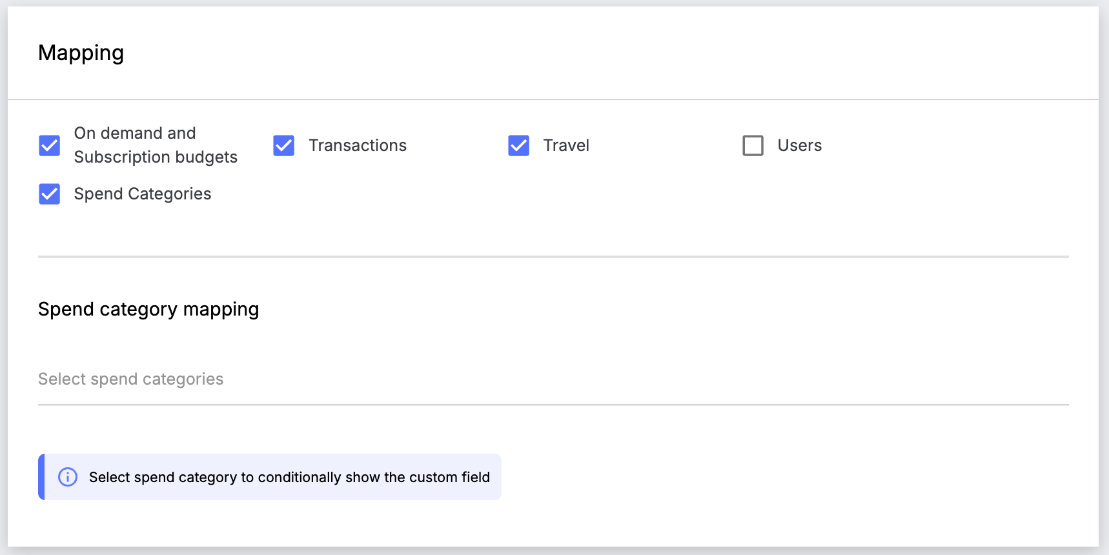Image resolution: width=1109 pixels, height=555 pixels.
Task: Open the Select spend categories dropdown
Action: click(553, 379)
